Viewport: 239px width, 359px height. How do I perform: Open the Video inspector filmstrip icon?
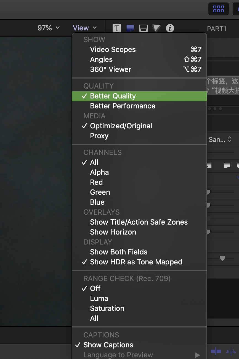coord(144,28)
